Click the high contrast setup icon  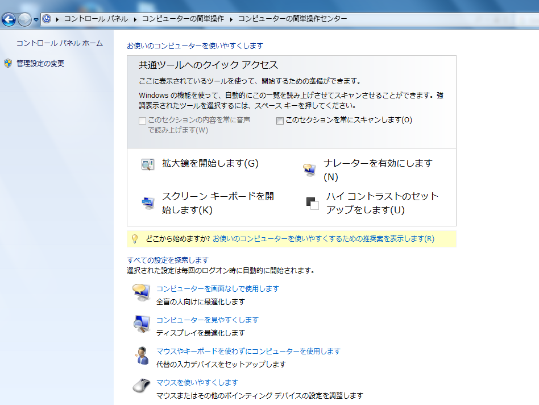coord(312,203)
